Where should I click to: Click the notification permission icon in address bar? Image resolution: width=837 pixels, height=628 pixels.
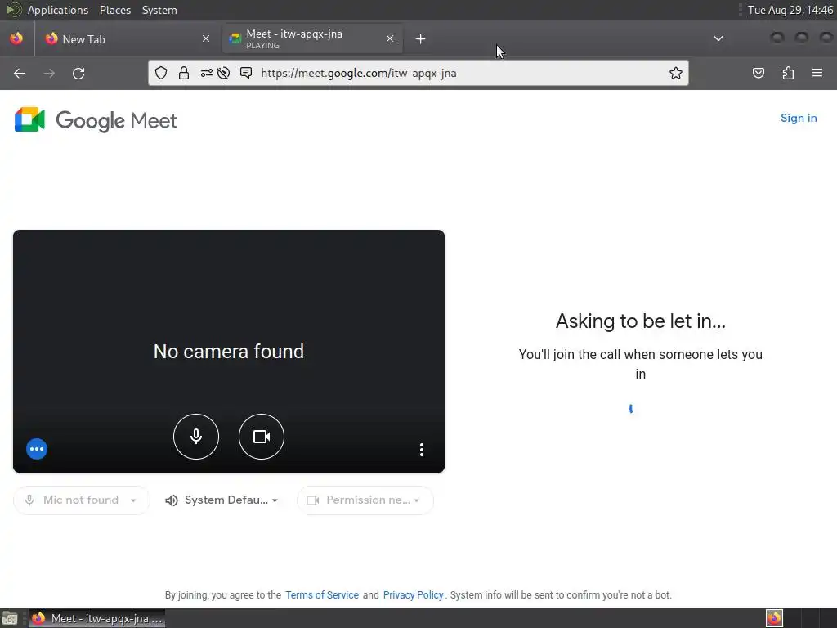pyautogui.click(x=246, y=73)
